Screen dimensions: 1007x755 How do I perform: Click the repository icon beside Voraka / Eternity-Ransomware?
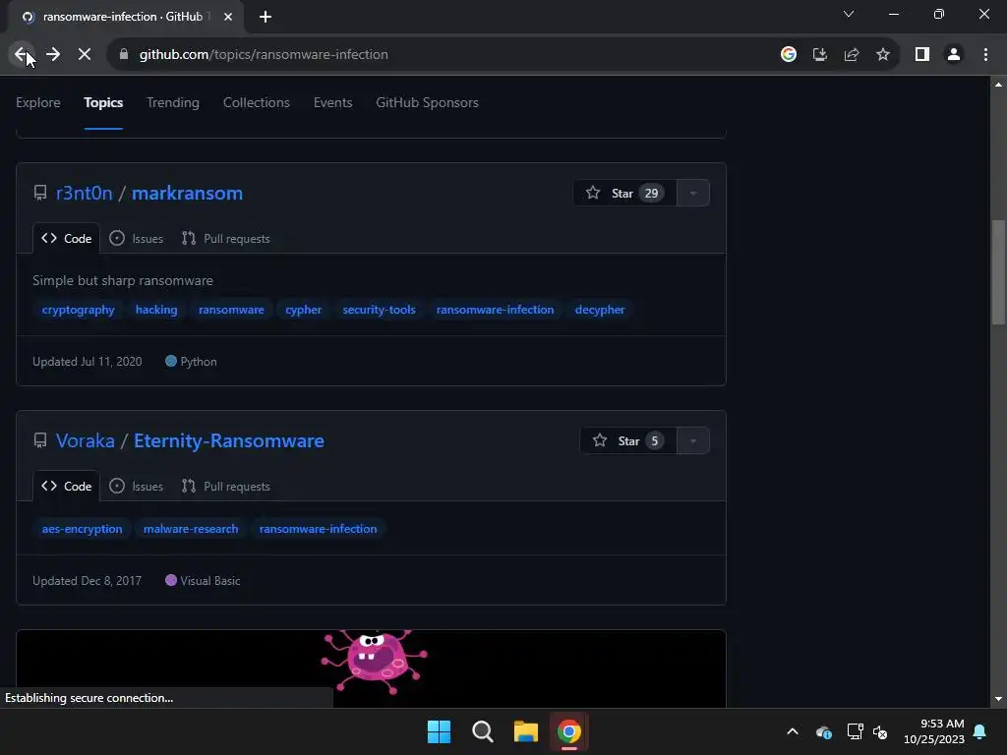[39, 440]
